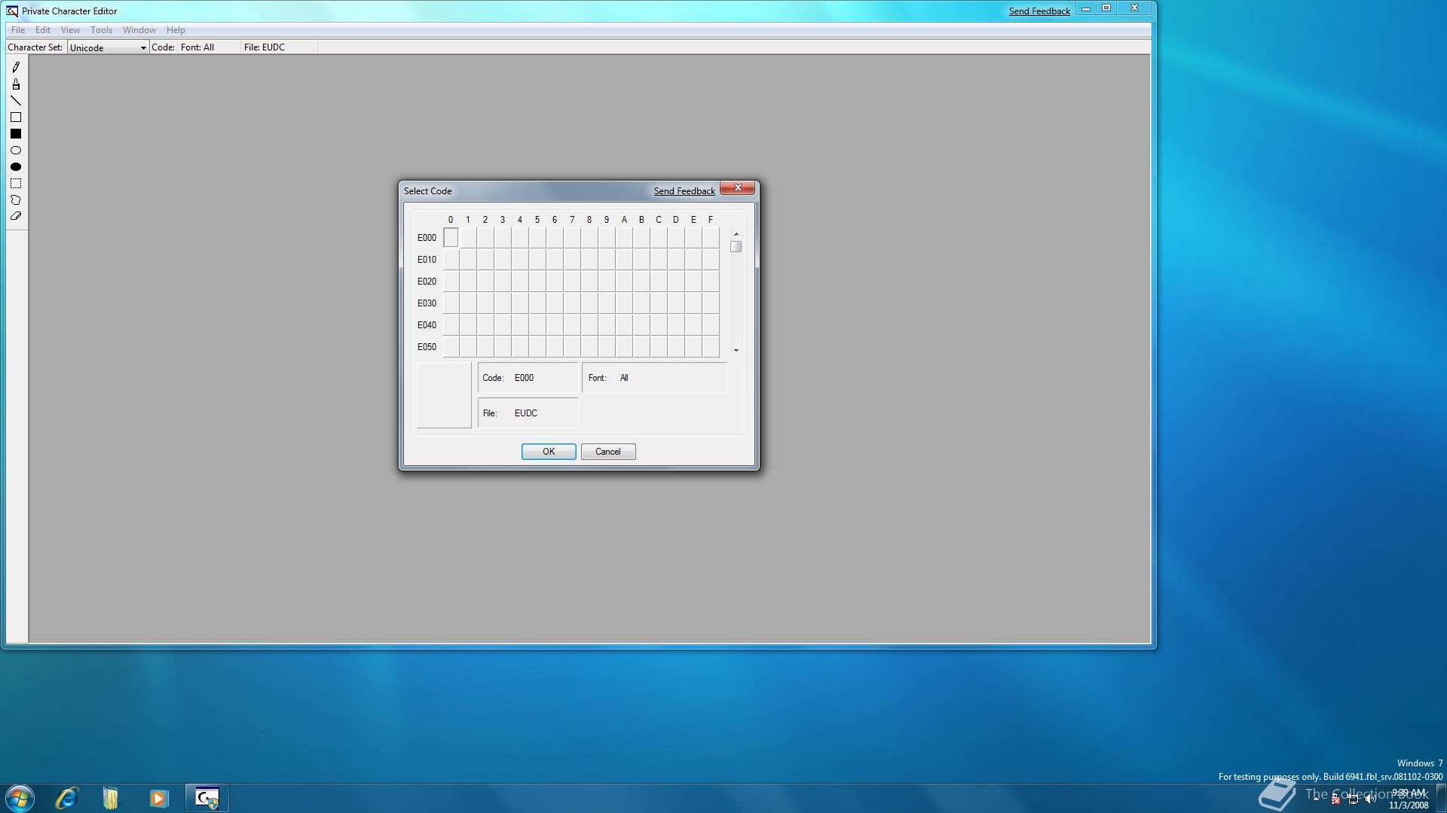The height and width of the screenshot is (813, 1447).
Task: Click the clock in the system tray
Action: click(x=1409, y=799)
